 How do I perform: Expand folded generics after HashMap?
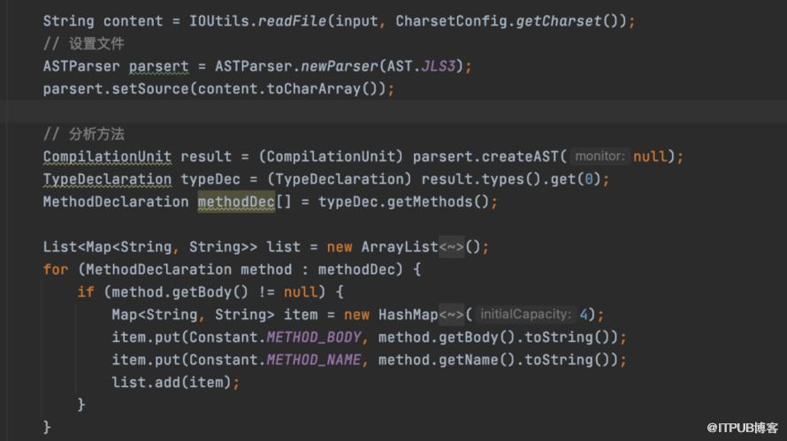click(x=452, y=315)
